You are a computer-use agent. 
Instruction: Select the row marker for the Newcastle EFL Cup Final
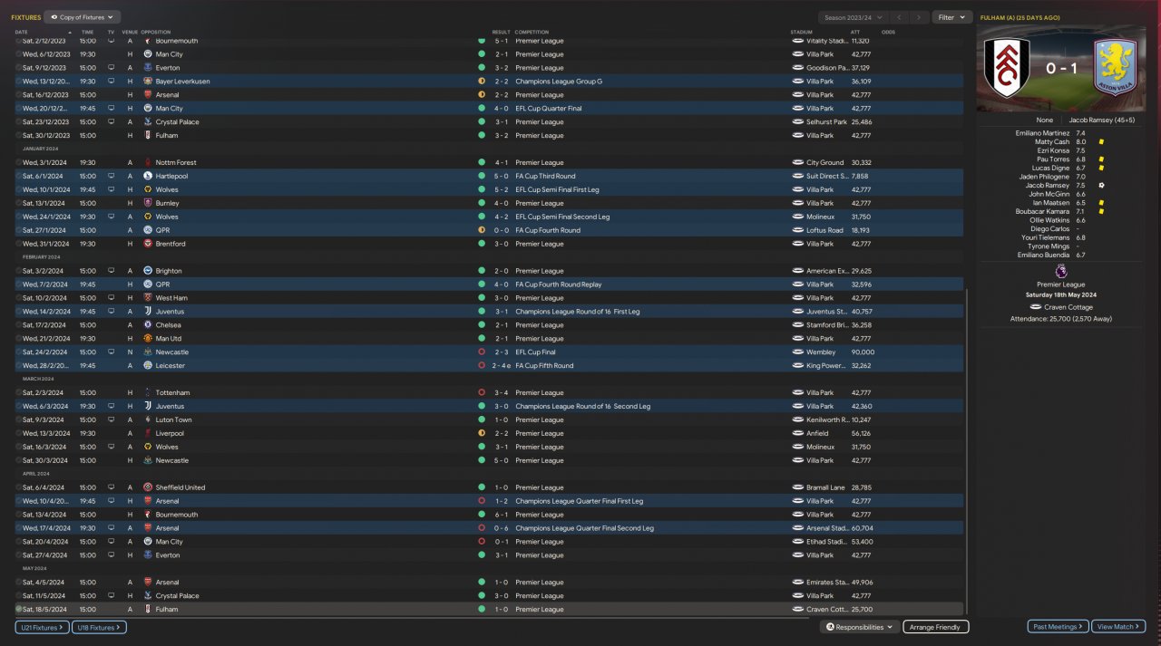point(18,352)
